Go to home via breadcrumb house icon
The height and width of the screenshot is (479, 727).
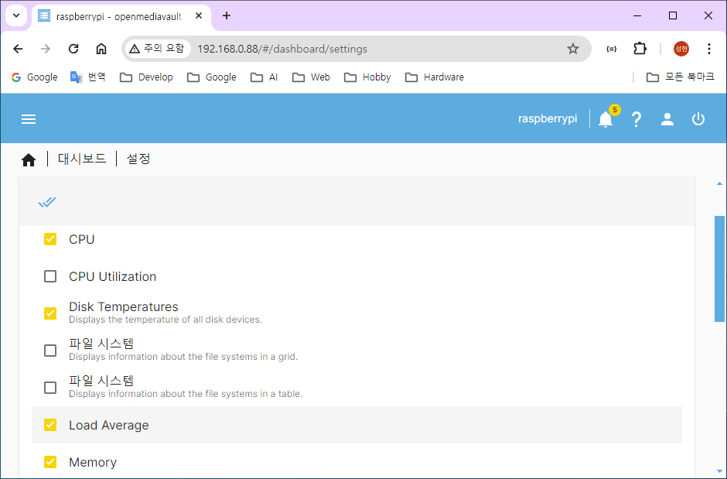29,160
